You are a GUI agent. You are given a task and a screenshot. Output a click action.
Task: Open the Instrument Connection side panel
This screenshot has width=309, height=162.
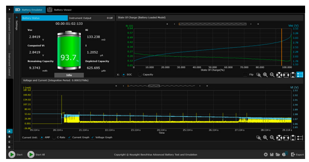9,31
